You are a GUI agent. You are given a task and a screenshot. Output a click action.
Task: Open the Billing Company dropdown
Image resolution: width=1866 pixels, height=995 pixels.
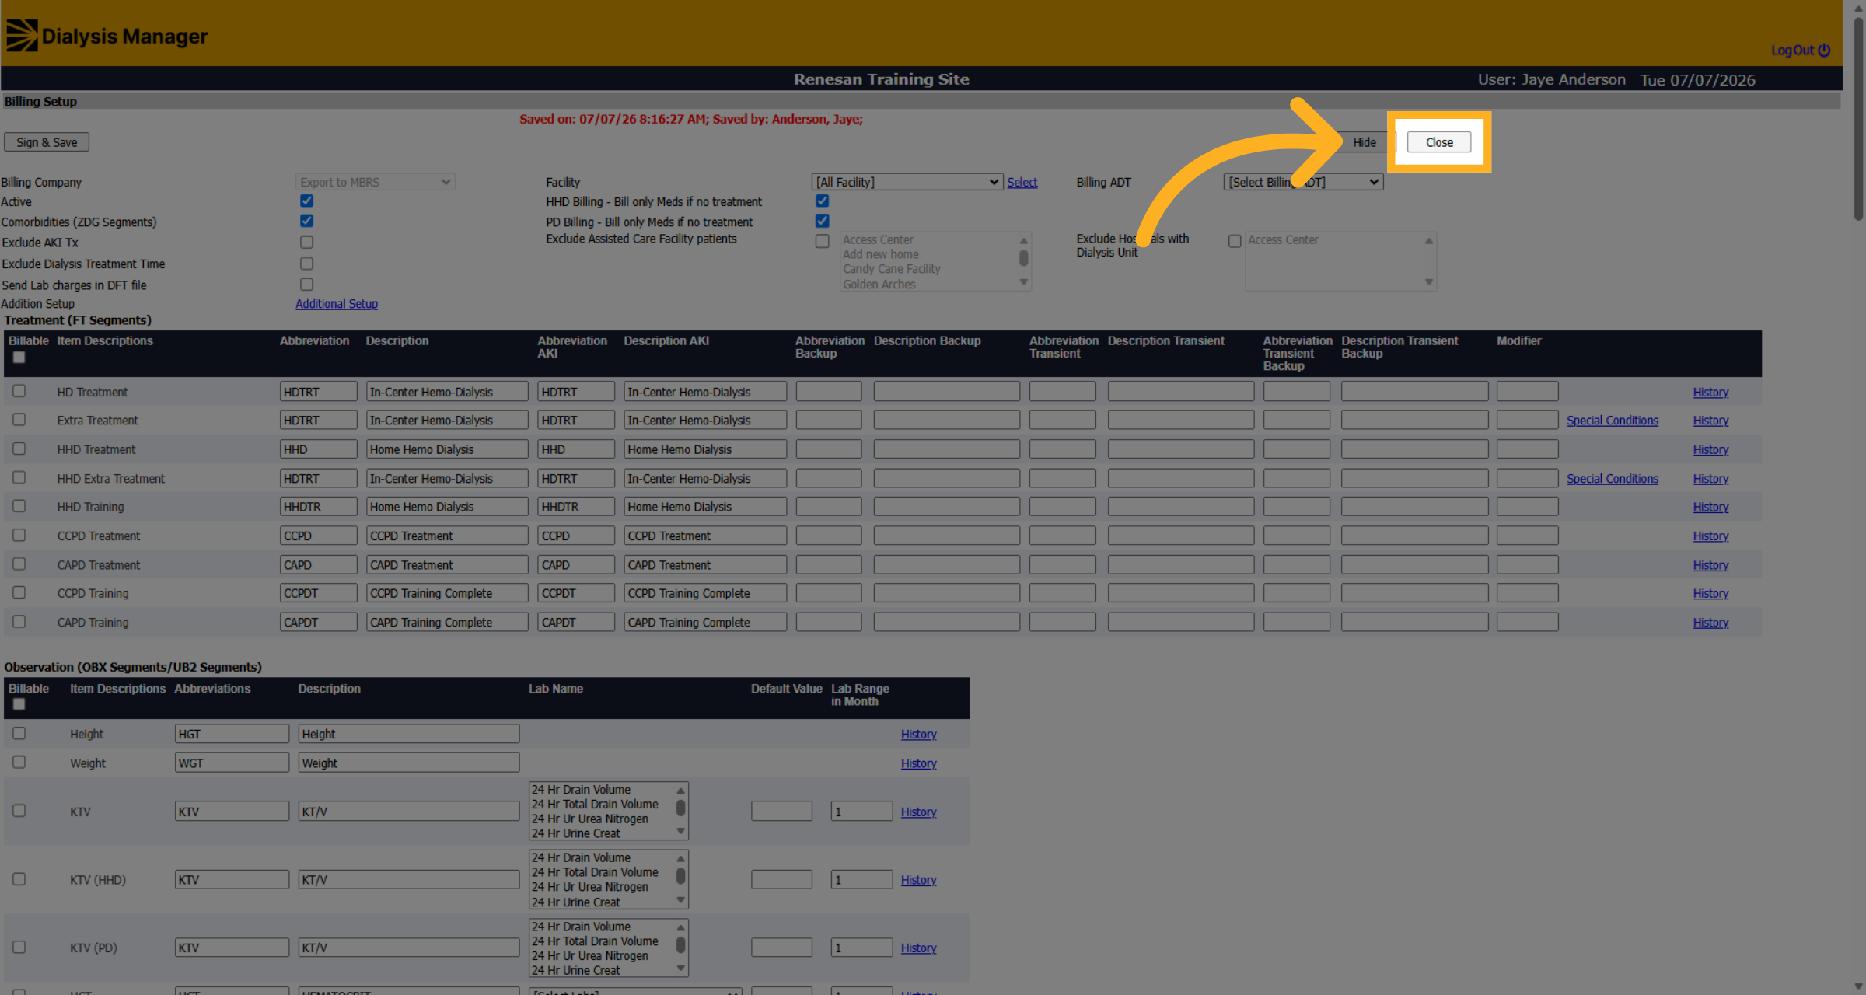click(x=375, y=182)
